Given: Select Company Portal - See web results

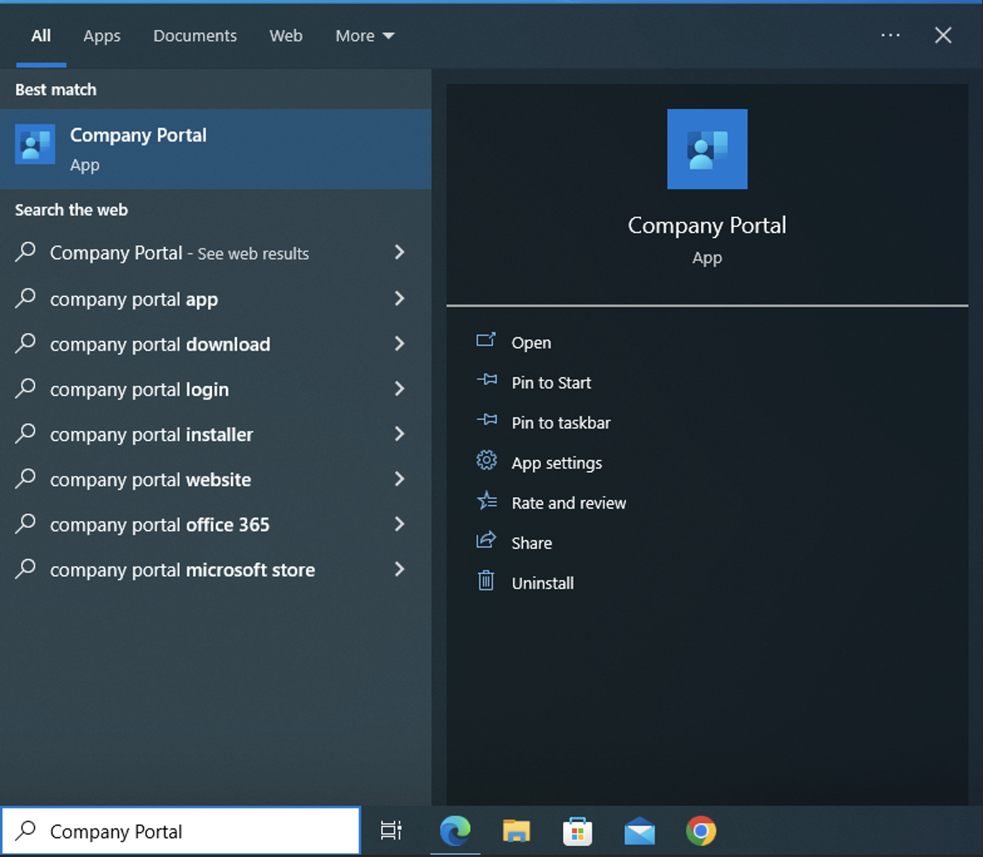Looking at the screenshot, I should pos(178,253).
